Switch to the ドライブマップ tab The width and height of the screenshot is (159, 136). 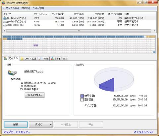coord(59,59)
